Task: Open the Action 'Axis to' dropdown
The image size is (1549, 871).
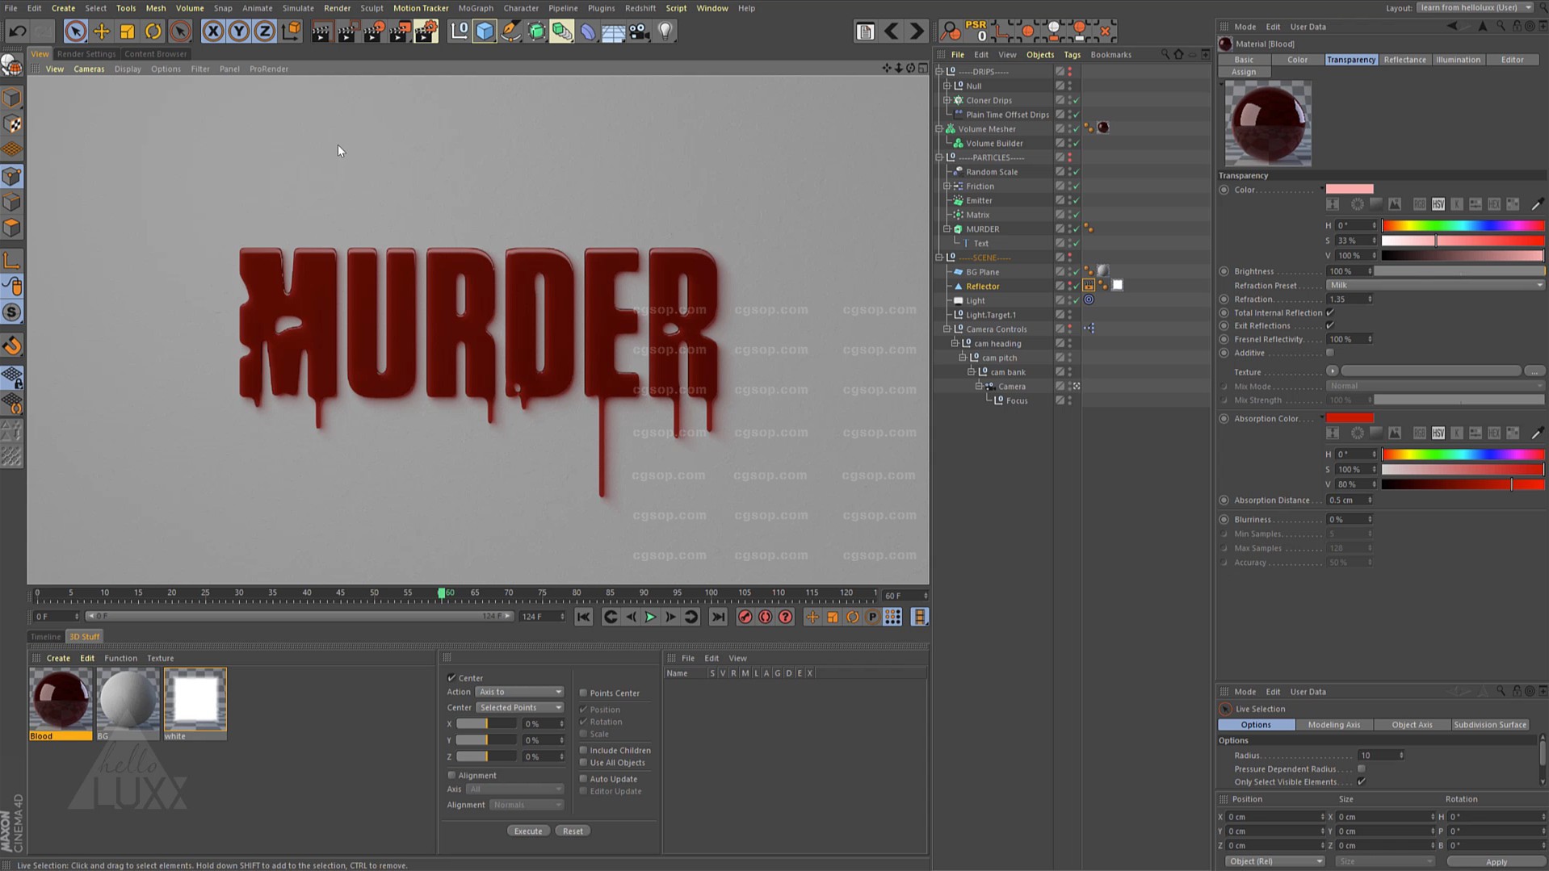Action: (519, 692)
